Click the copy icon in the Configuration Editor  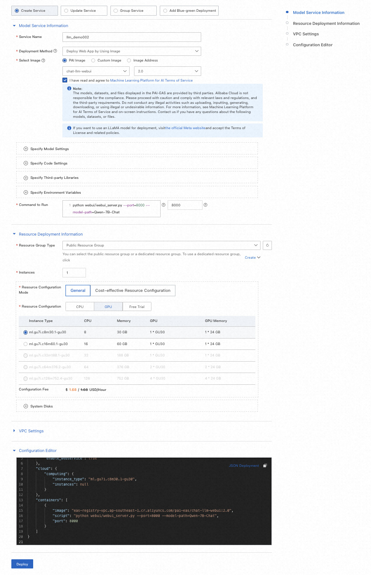tap(265, 465)
